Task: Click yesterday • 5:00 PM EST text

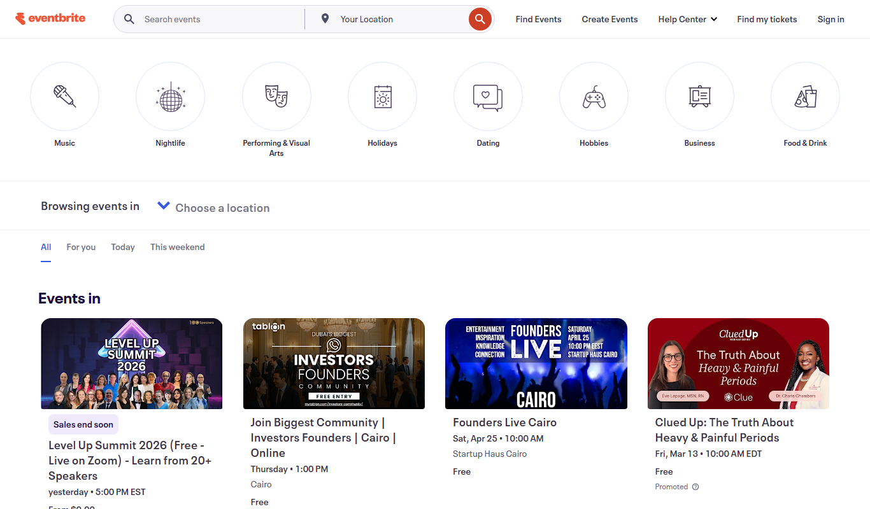Action: (97, 492)
